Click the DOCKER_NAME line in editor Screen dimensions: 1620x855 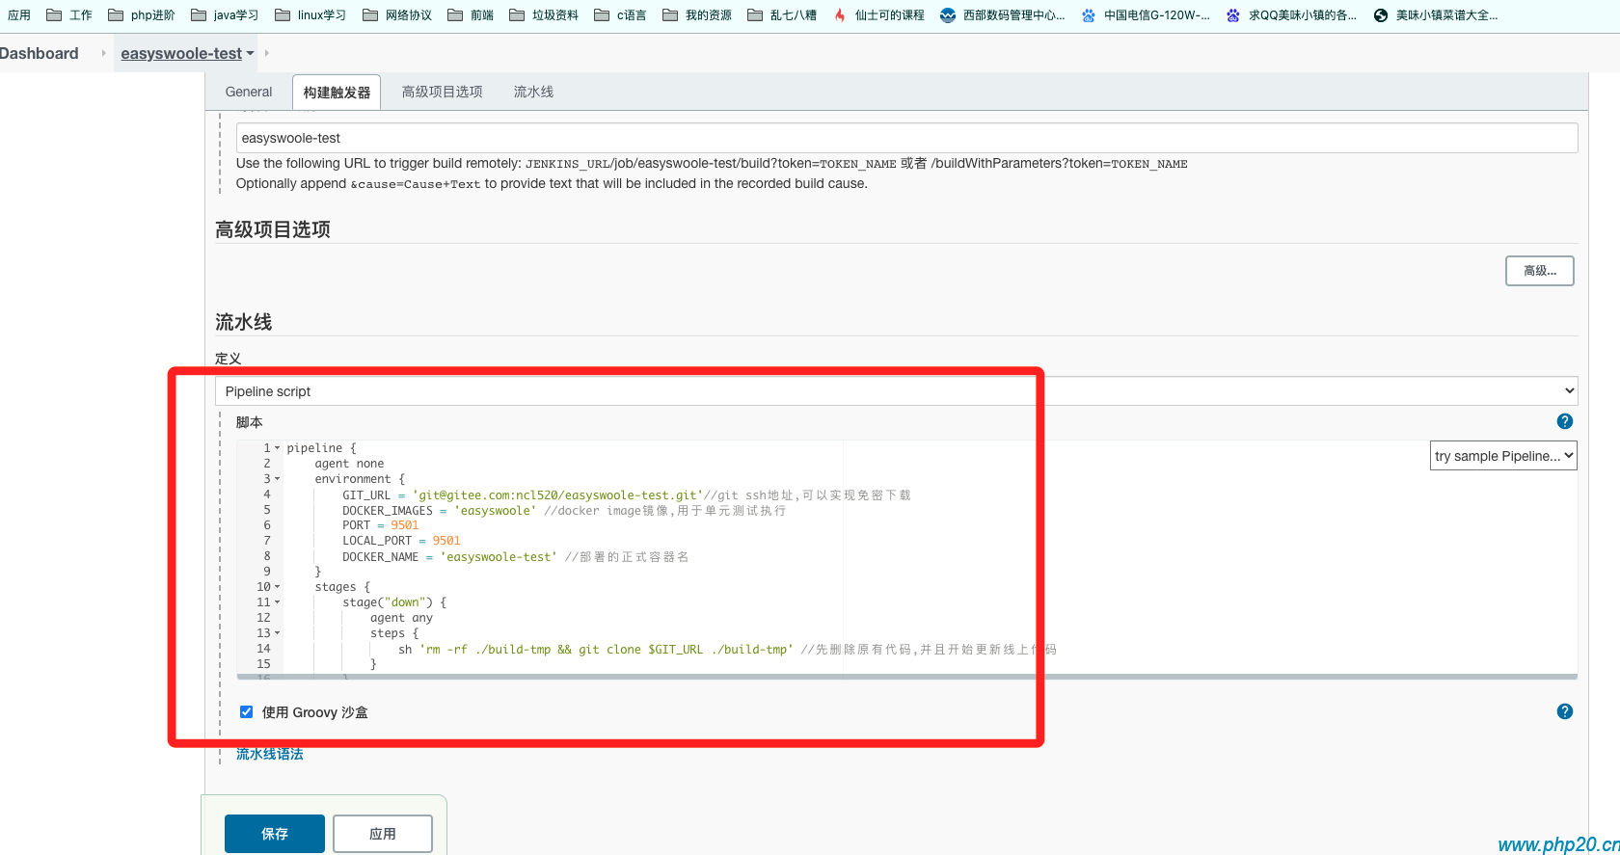515,556
